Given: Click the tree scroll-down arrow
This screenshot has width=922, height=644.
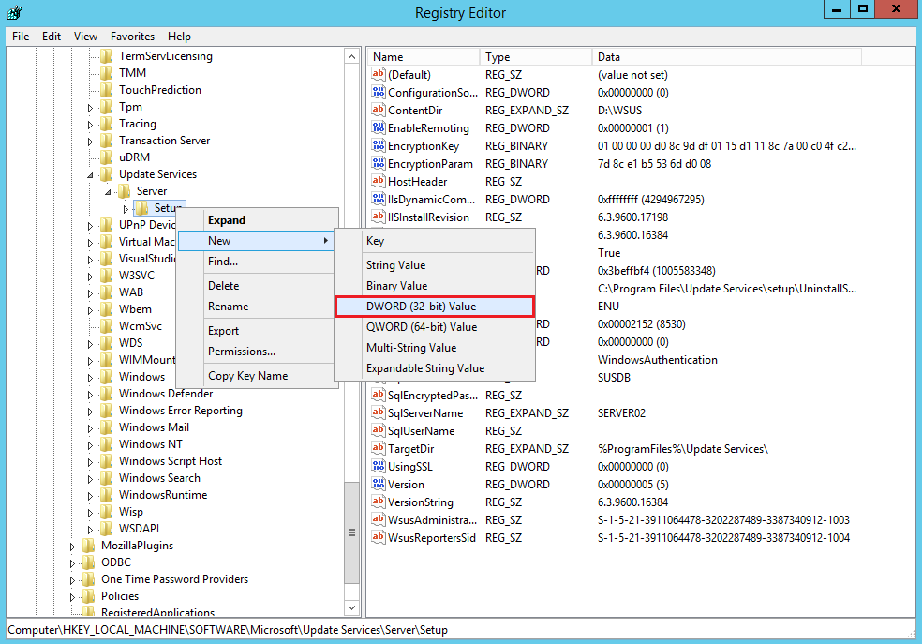Looking at the screenshot, I should [351, 607].
